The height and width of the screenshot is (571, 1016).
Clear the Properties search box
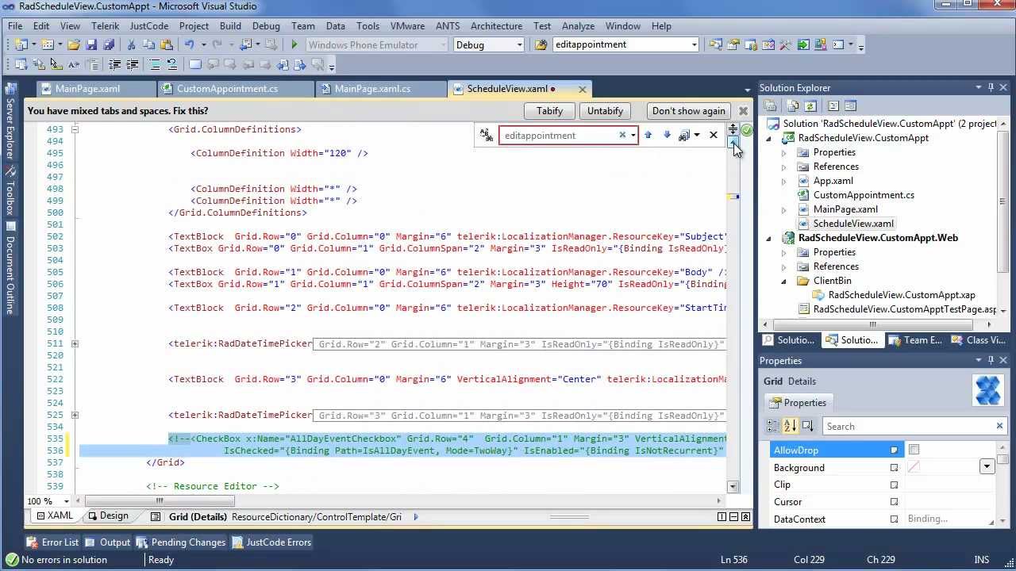point(999,426)
